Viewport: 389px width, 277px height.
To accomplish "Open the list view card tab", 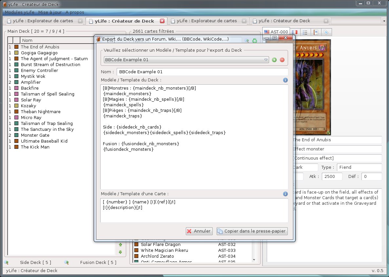I will coord(305,32).
